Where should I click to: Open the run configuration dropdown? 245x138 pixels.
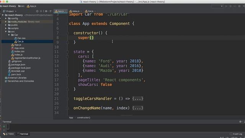coord(217,6)
